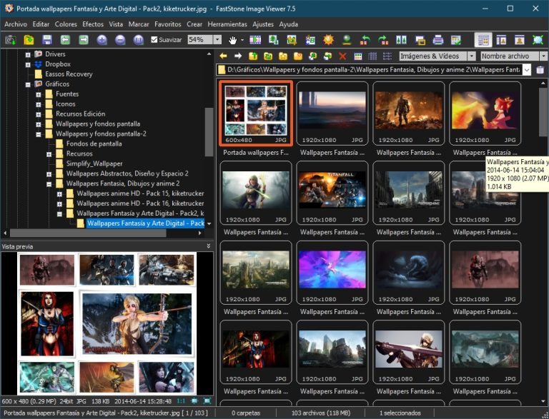Toggle the Suavizar checkbox
Screen dimensions: 549x419
[154, 40]
